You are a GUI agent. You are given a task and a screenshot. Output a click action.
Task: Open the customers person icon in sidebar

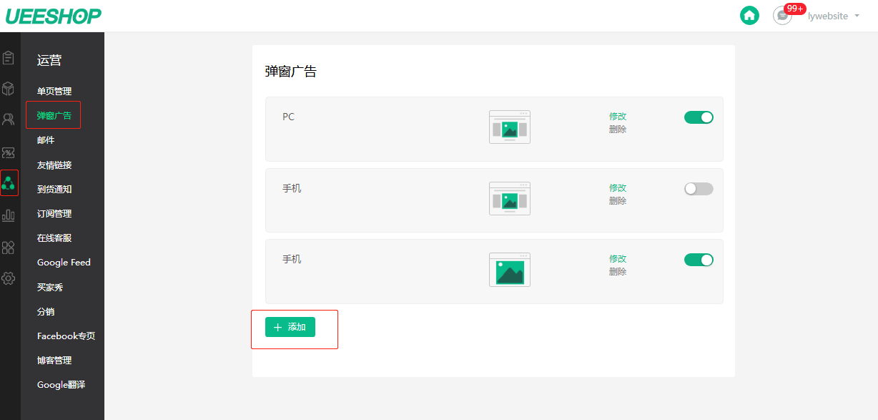click(9, 119)
